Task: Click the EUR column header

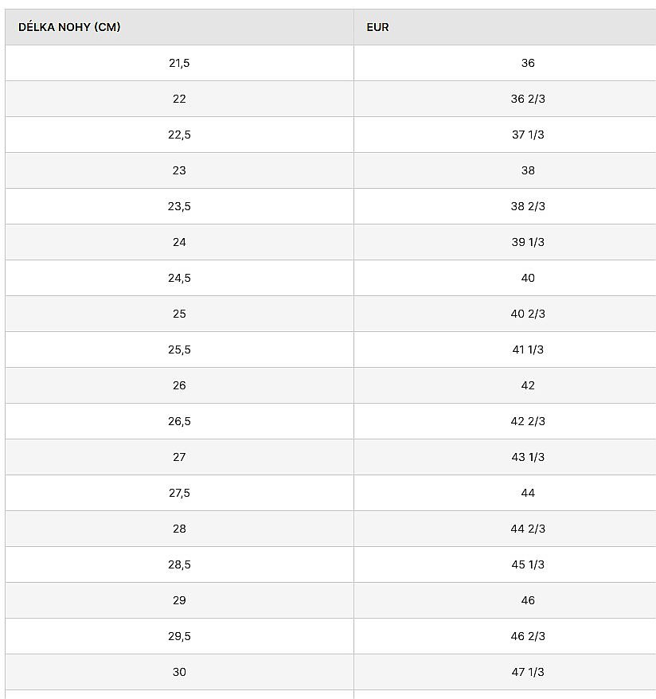Action: 377,27
